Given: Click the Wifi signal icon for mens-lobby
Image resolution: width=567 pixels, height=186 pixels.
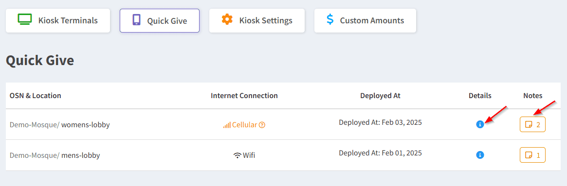Looking at the screenshot, I should 237,156.
